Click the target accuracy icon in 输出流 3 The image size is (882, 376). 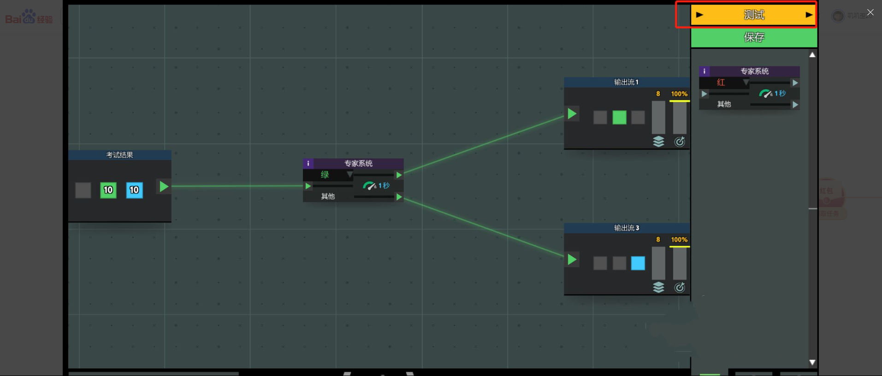(x=680, y=287)
